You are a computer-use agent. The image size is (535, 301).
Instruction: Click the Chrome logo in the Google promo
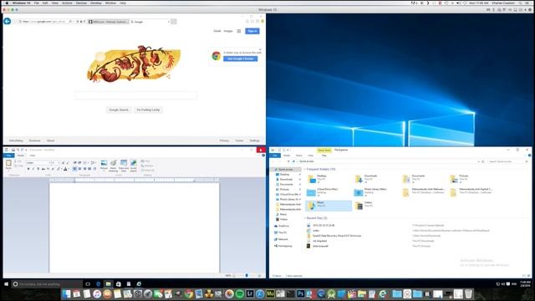pyautogui.click(x=216, y=56)
